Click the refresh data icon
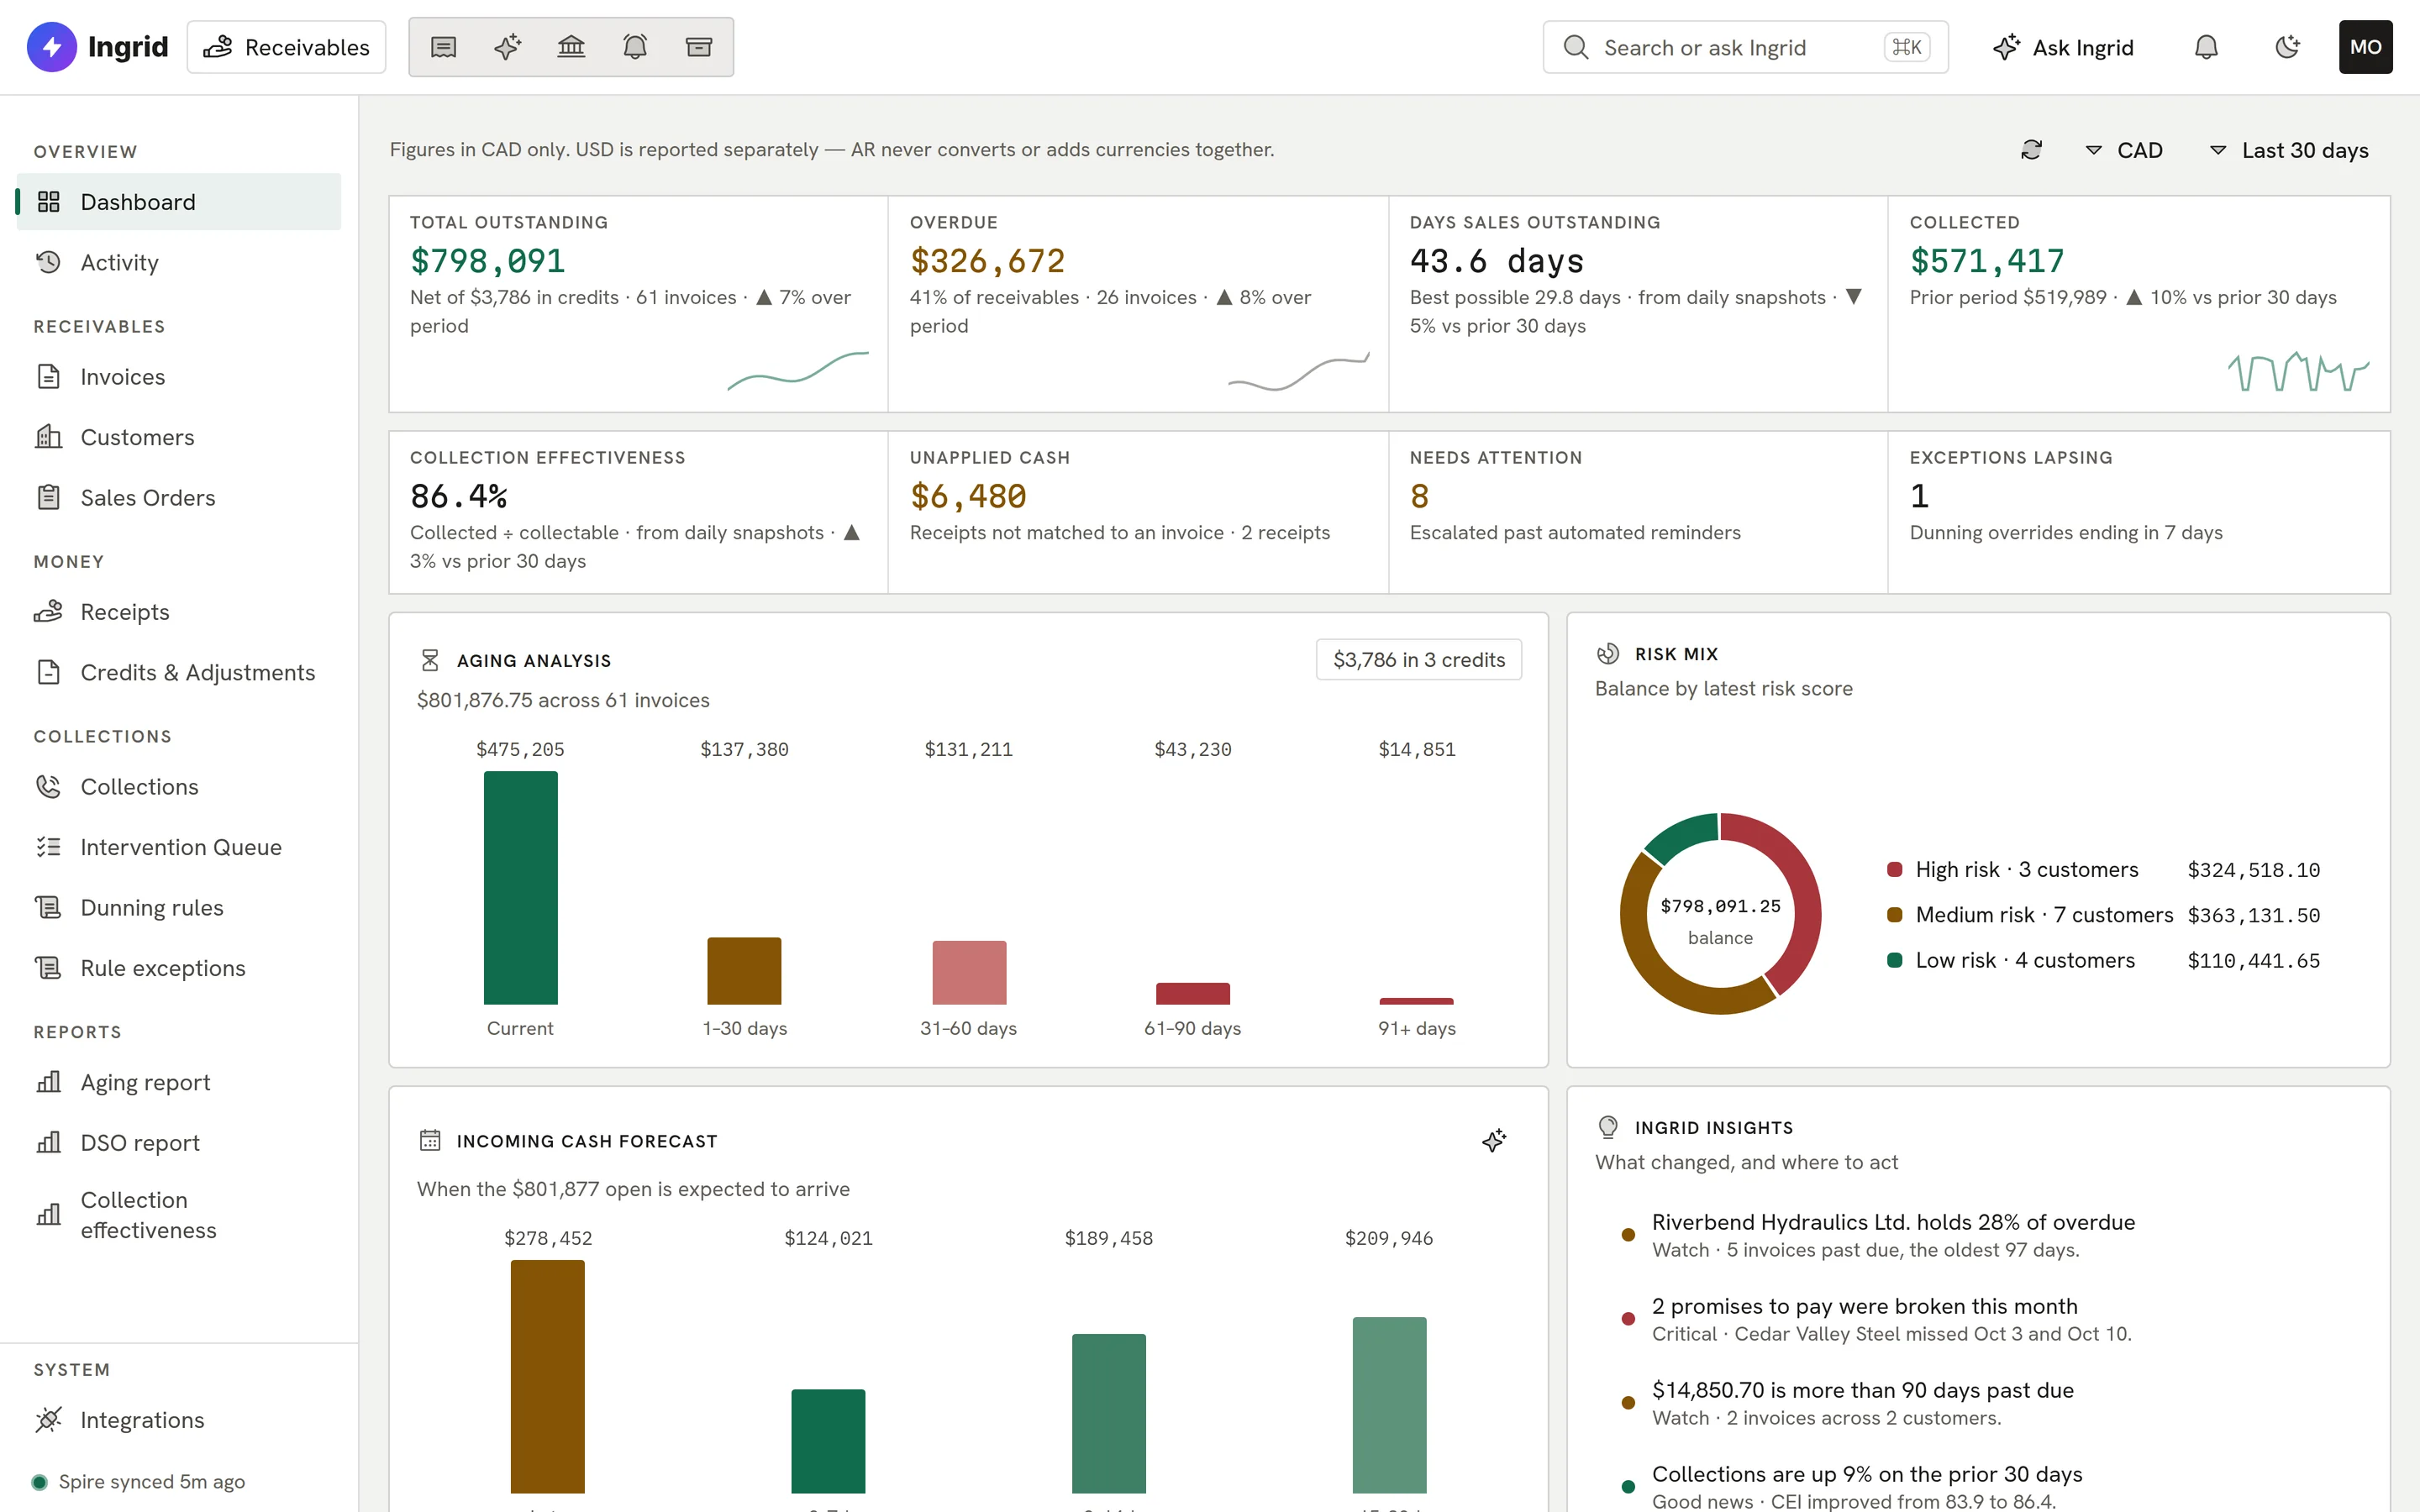 point(2031,150)
